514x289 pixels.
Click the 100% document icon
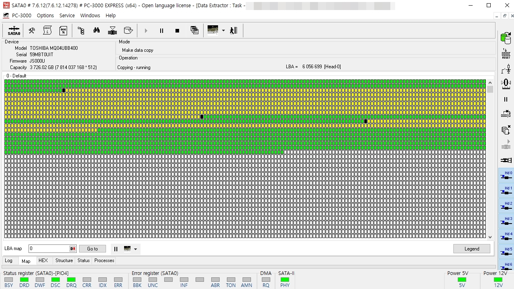click(x=63, y=31)
